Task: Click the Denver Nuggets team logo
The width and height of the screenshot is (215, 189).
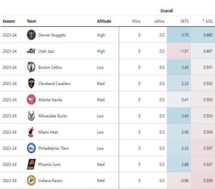Action: tap(31, 35)
